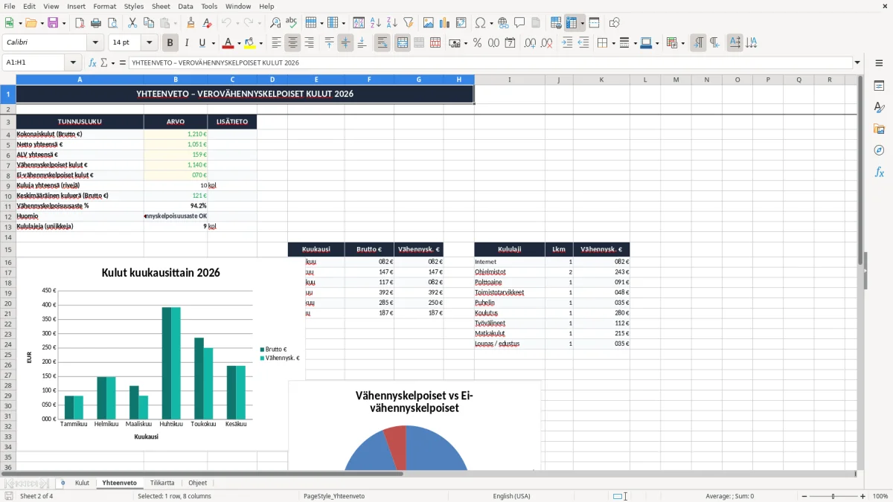Image resolution: width=893 pixels, height=502 pixels.
Task: Insert a hyperlink via the globe icon
Action: click(503, 23)
